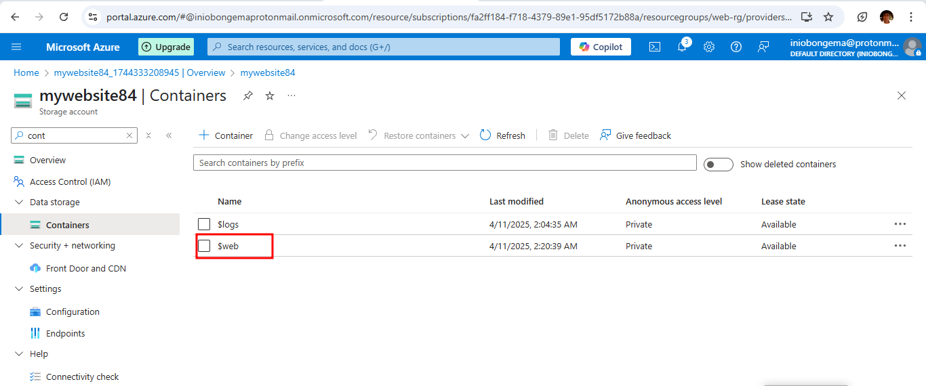
Task: Open the notifications bell
Action: [x=682, y=47]
